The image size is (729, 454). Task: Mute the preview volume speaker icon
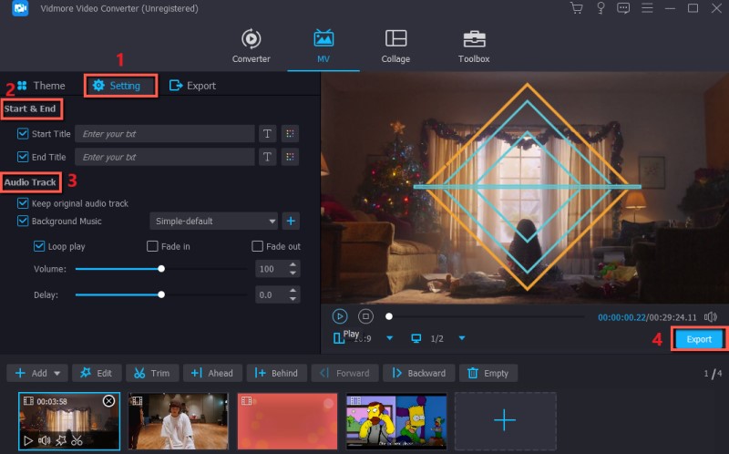click(711, 316)
